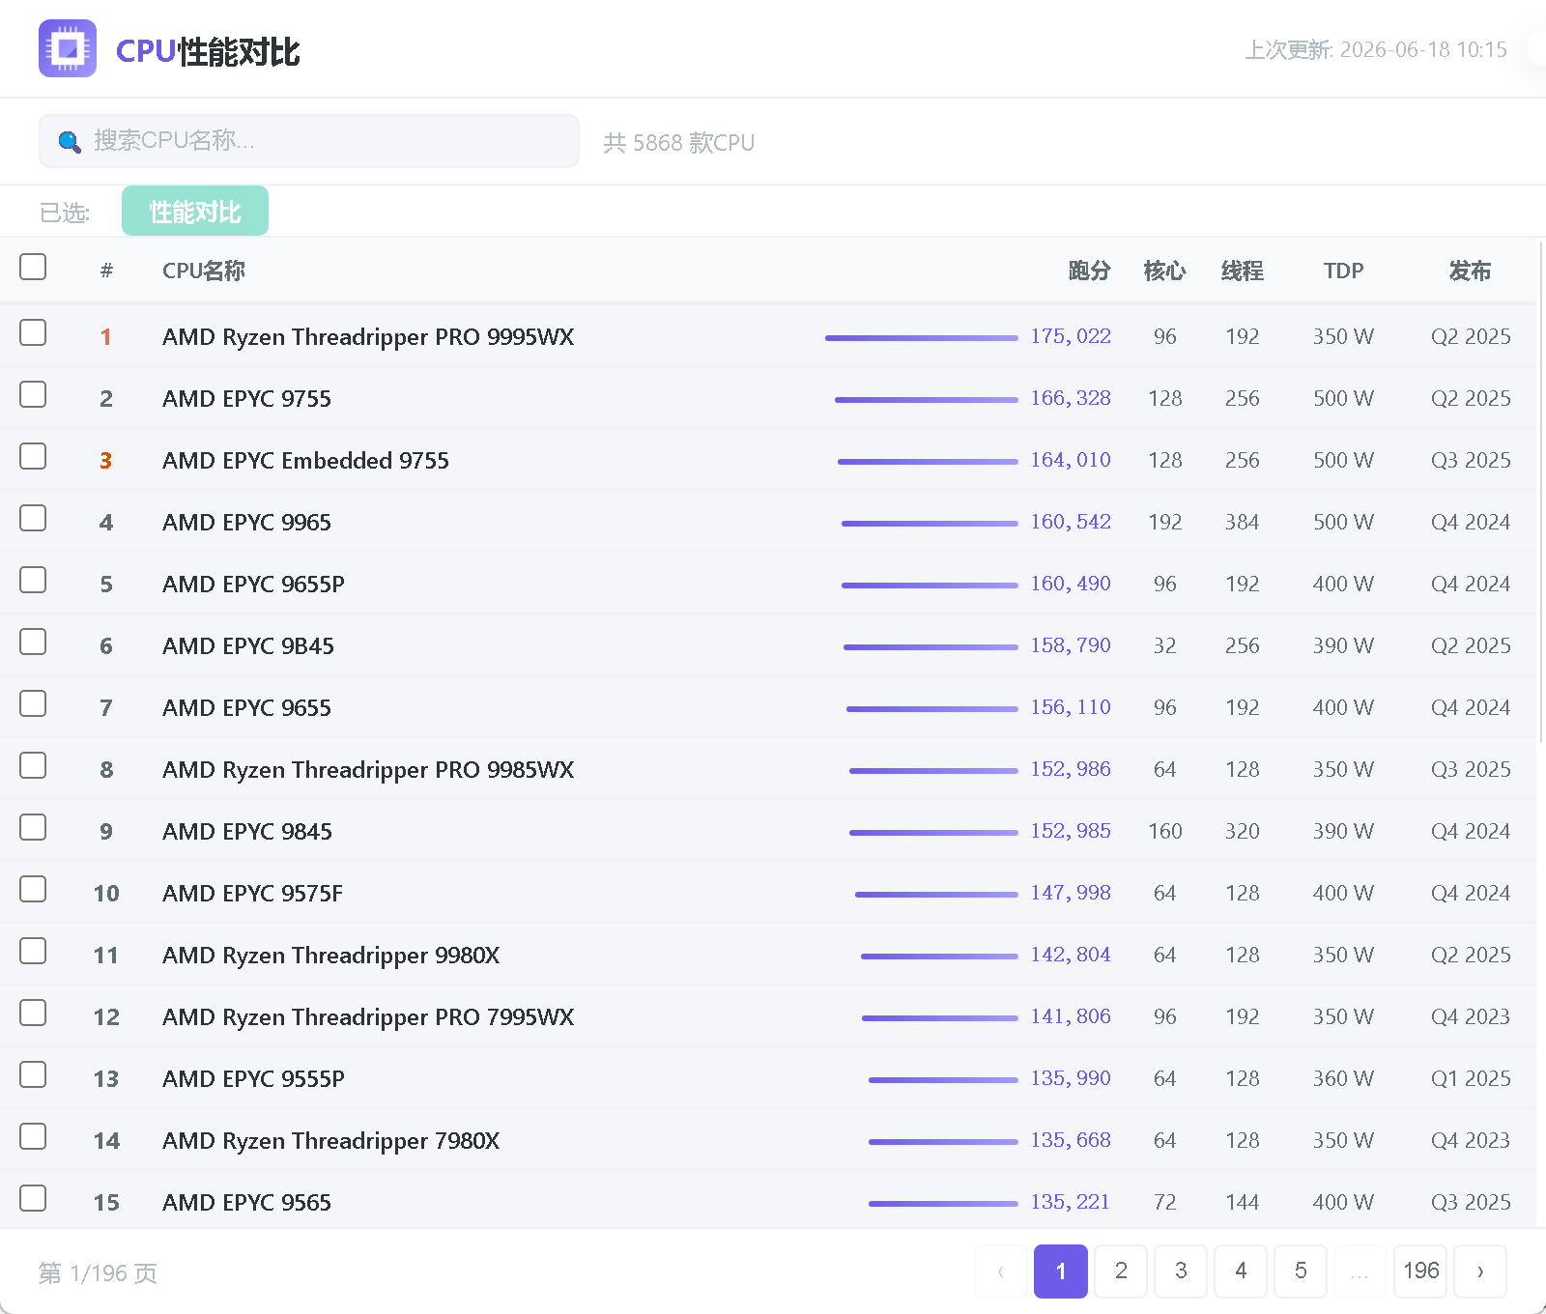1546x1314 pixels.
Task: Go to page 1 of results
Action: coord(1061,1271)
